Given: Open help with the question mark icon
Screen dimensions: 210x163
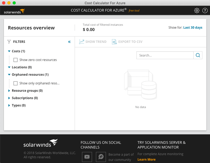Looking at the screenshot, I should (205, 11).
